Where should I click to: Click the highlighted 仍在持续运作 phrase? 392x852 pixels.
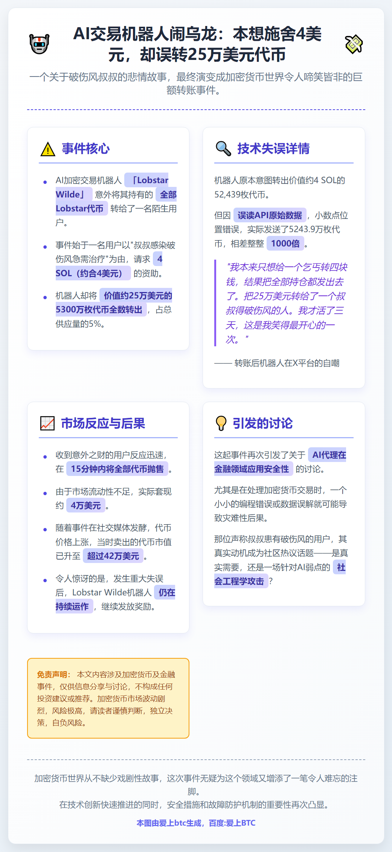pos(115,600)
